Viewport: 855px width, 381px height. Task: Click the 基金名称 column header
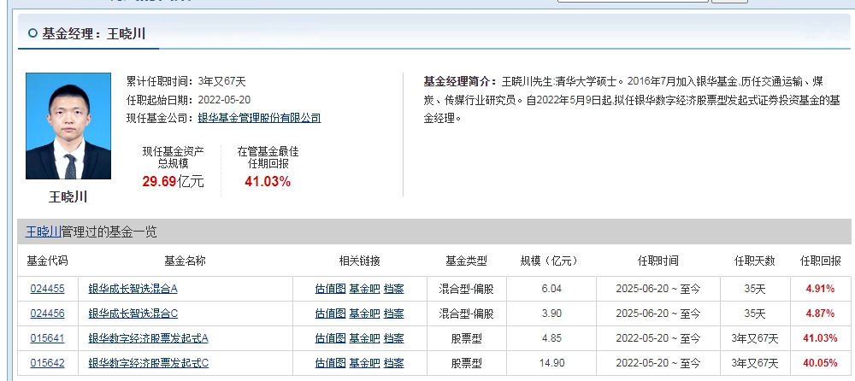(x=185, y=261)
